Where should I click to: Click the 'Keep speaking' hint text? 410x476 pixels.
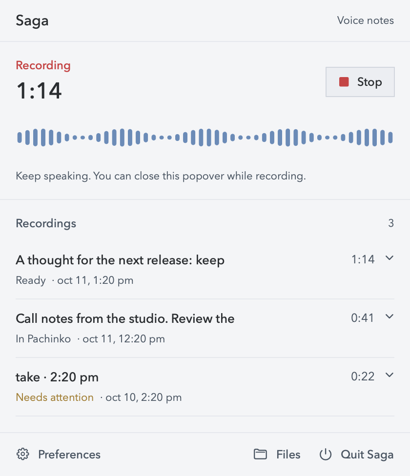click(161, 176)
